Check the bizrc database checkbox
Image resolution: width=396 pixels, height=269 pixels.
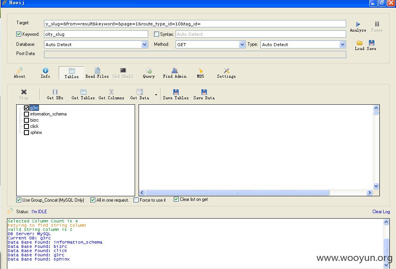tap(26, 120)
